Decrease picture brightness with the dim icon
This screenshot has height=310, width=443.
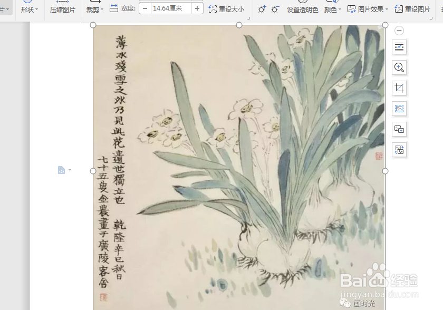point(275,9)
